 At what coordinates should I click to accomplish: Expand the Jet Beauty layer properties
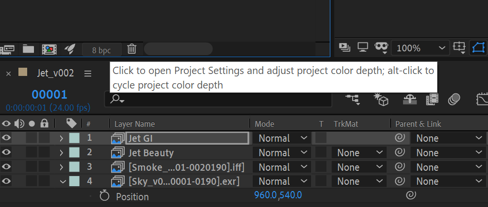click(x=61, y=153)
